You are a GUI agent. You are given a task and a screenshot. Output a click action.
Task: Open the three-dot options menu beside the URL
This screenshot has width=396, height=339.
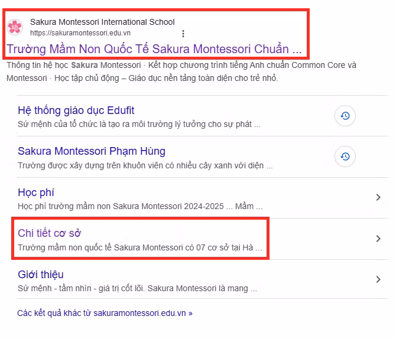[x=183, y=34]
